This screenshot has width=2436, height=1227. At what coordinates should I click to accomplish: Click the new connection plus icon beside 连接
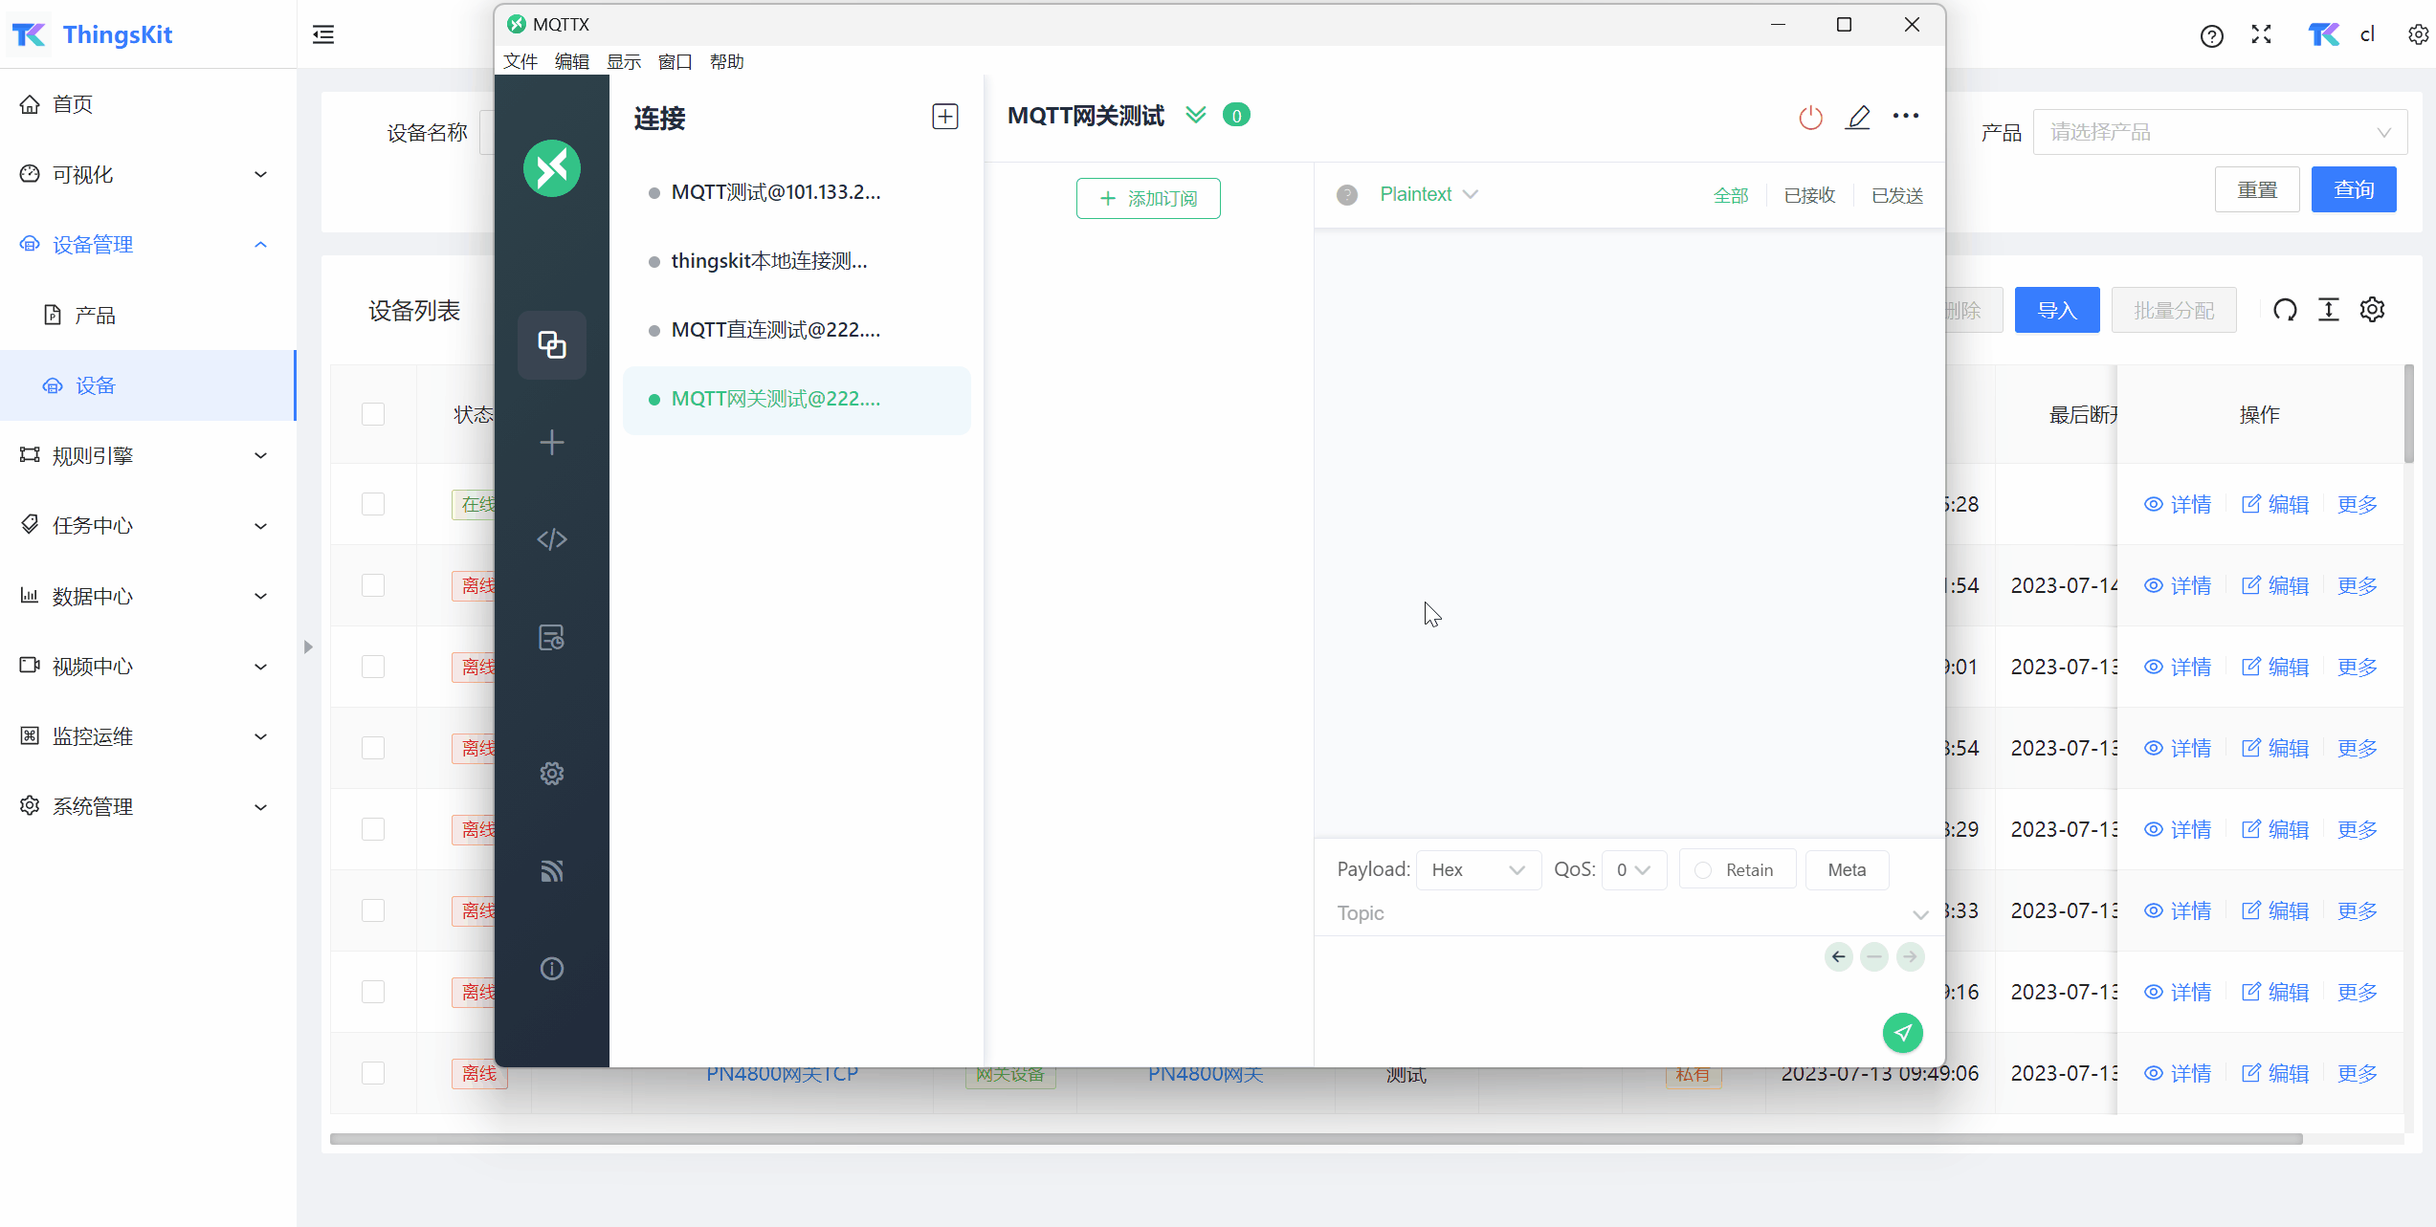pyautogui.click(x=944, y=117)
